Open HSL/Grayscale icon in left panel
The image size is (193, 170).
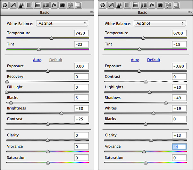point(29,5)
